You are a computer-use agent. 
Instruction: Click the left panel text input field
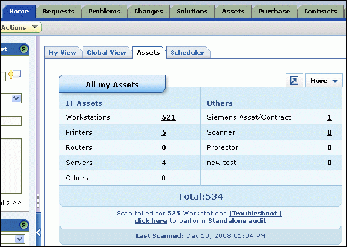click(11, 121)
